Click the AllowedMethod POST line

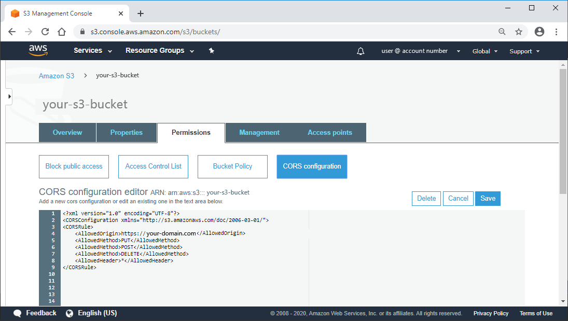[129, 247]
